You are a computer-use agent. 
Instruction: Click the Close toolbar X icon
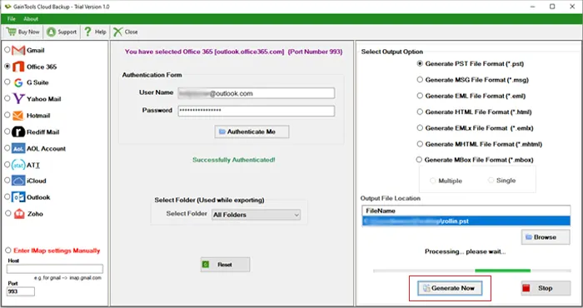(x=118, y=32)
